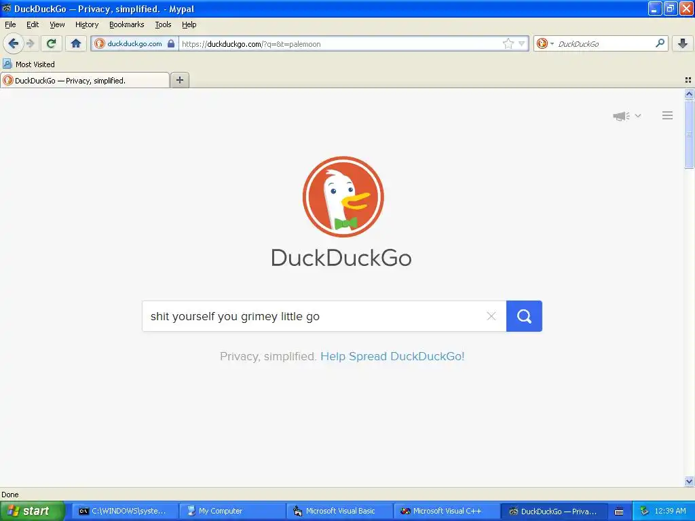Click the page scrollbar down arrow
Image resolution: width=695 pixels, height=521 pixels.
point(689,481)
